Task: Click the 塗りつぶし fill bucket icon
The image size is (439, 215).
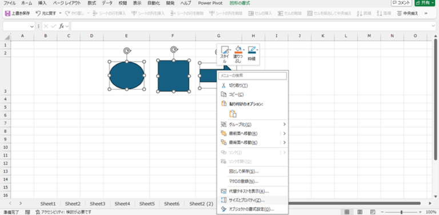Action: point(238,50)
